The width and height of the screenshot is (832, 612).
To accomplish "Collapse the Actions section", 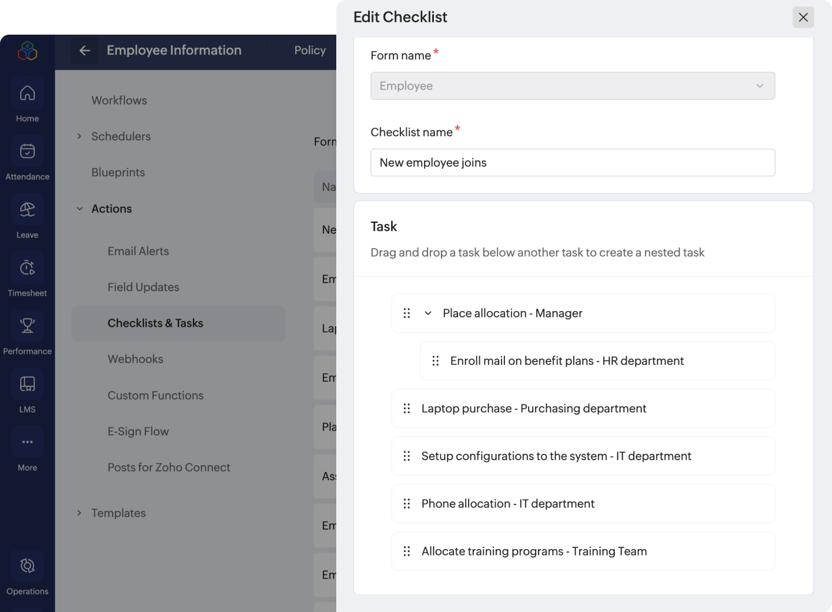I will click(x=80, y=209).
